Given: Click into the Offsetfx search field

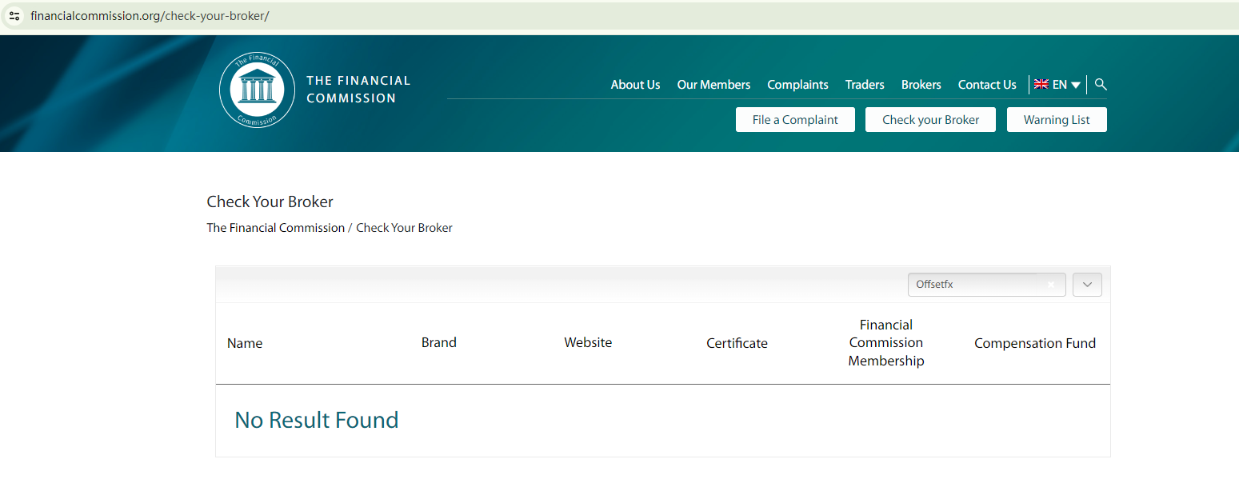Looking at the screenshot, I should point(976,285).
